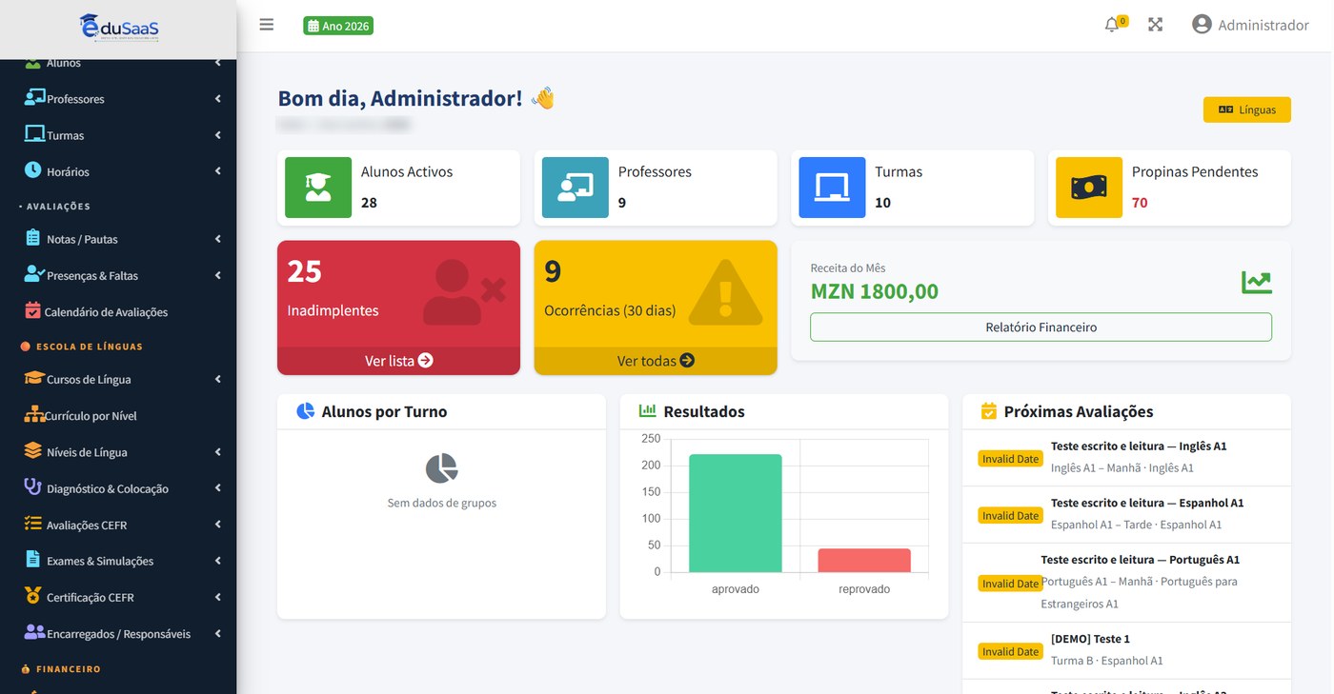Select Teste escrito e leitura — Português A1
The width and height of the screenshot is (1334, 694).
tap(1141, 560)
